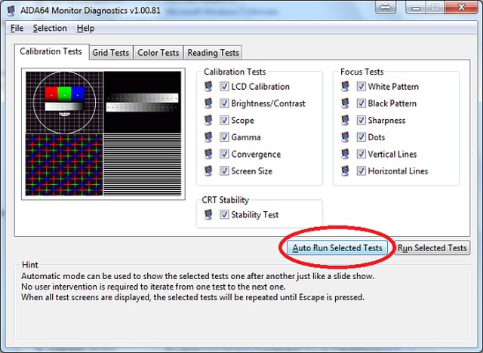Click the monitor icon beside LCD Calibration
The width and height of the screenshot is (483, 353).
pos(208,87)
